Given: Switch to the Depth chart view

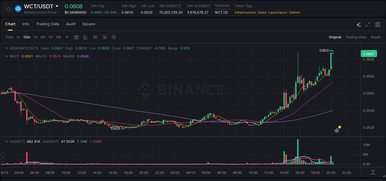Looking at the screenshot, I should pos(376,37).
